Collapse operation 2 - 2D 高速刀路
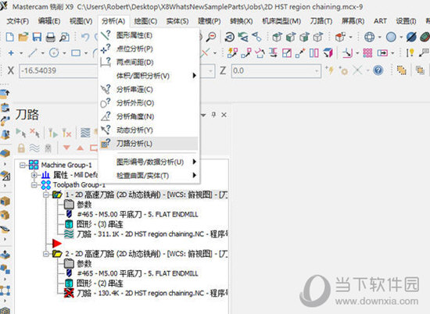Image resolution: width=430 pixels, height=314 pixels. click(46, 254)
